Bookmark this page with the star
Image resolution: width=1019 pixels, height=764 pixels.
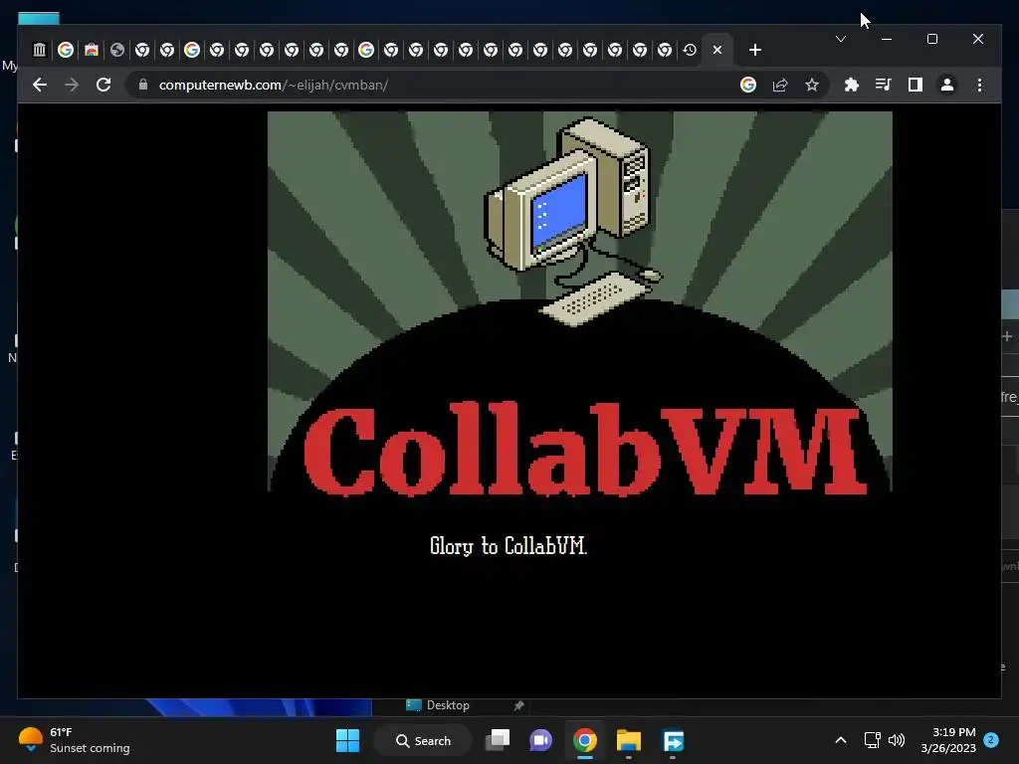coord(812,85)
